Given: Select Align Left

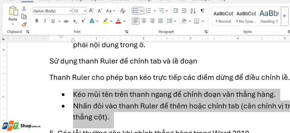Looking at the screenshot, I should pos(136,21).
